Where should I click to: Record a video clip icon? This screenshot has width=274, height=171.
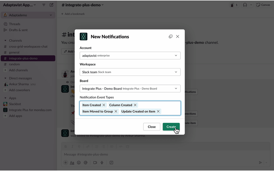point(95,163)
